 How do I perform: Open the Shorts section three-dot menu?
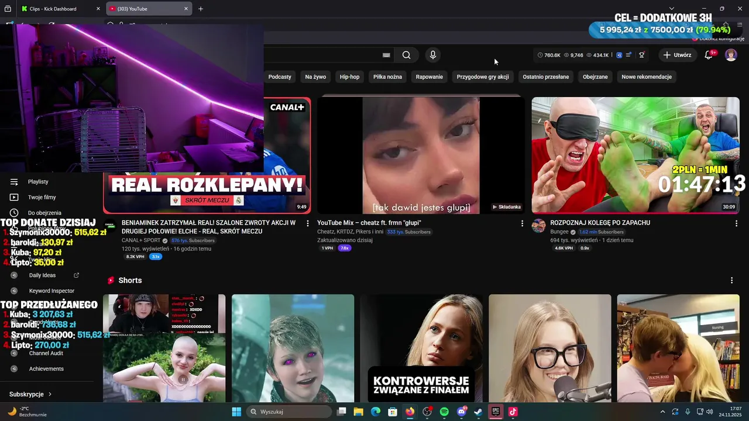[x=731, y=281]
